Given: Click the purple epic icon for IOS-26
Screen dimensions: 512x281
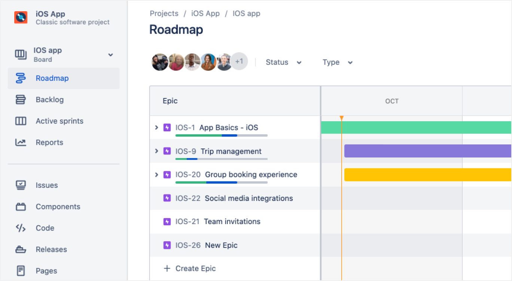Looking at the screenshot, I should point(167,245).
